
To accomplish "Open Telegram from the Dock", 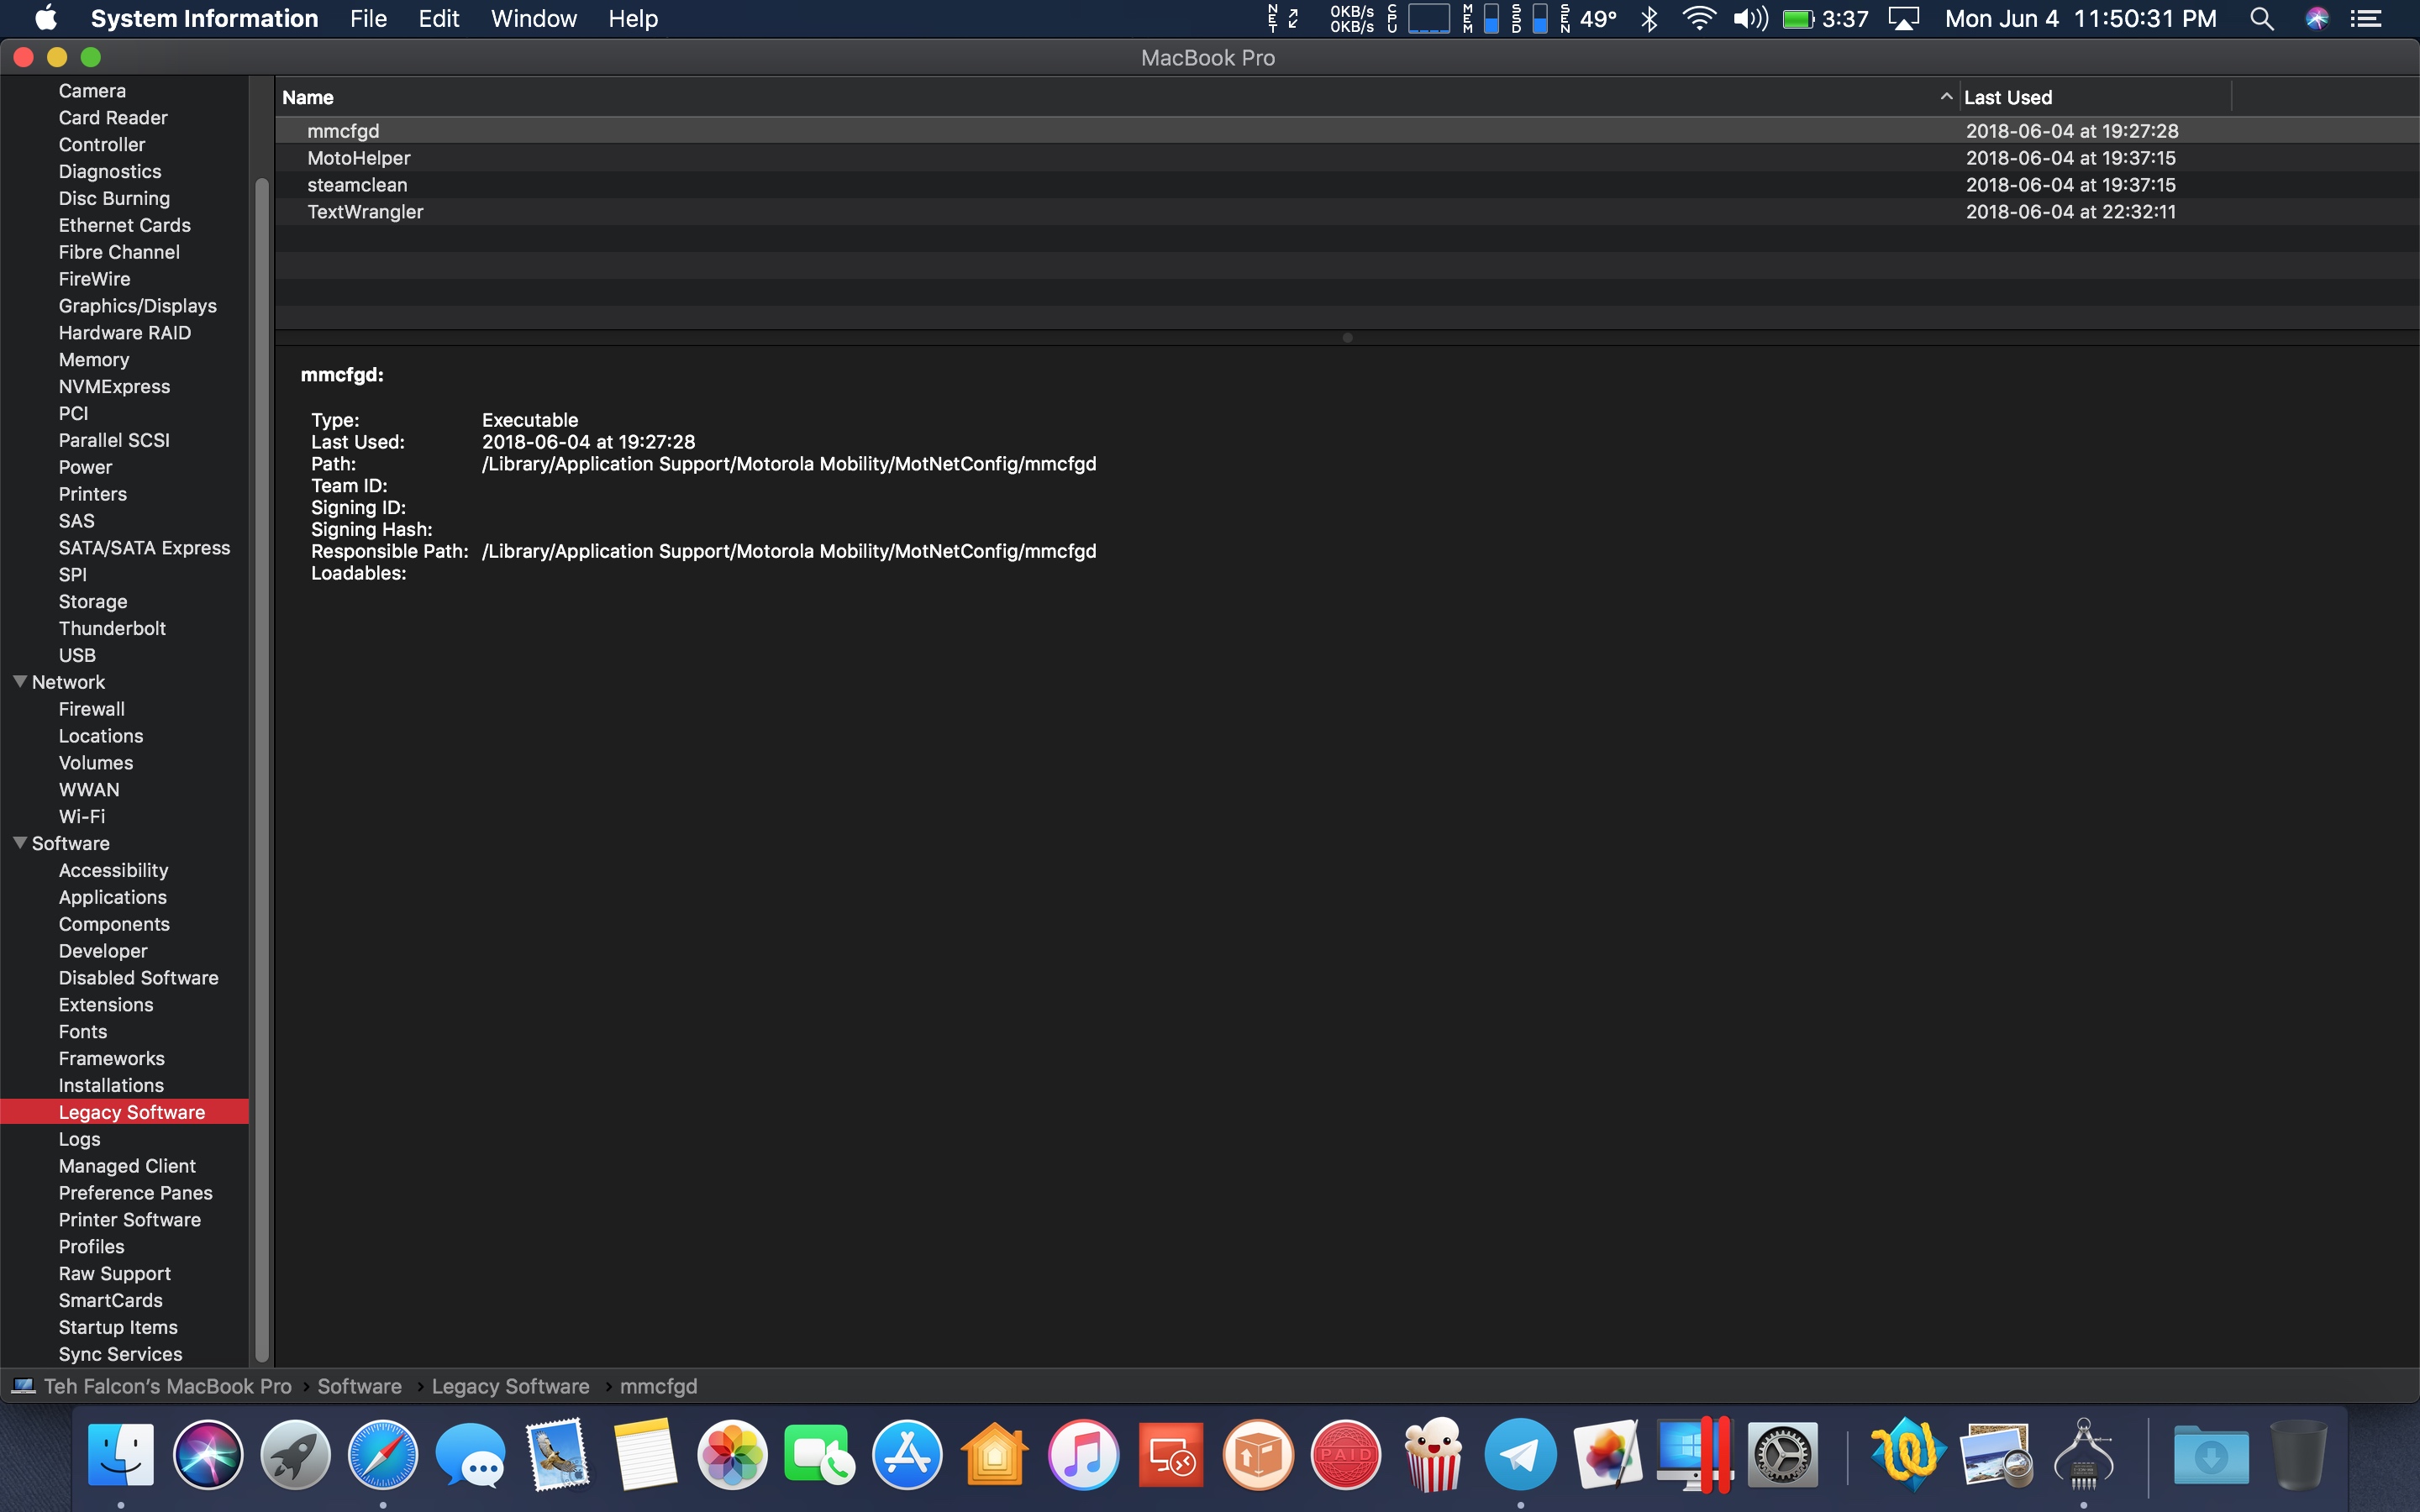I will click(x=1520, y=1455).
